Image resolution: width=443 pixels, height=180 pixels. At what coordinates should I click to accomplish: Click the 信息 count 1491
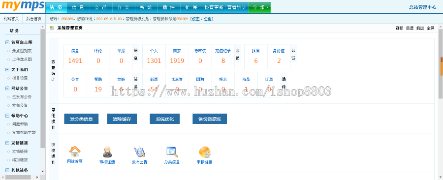click(75, 60)
